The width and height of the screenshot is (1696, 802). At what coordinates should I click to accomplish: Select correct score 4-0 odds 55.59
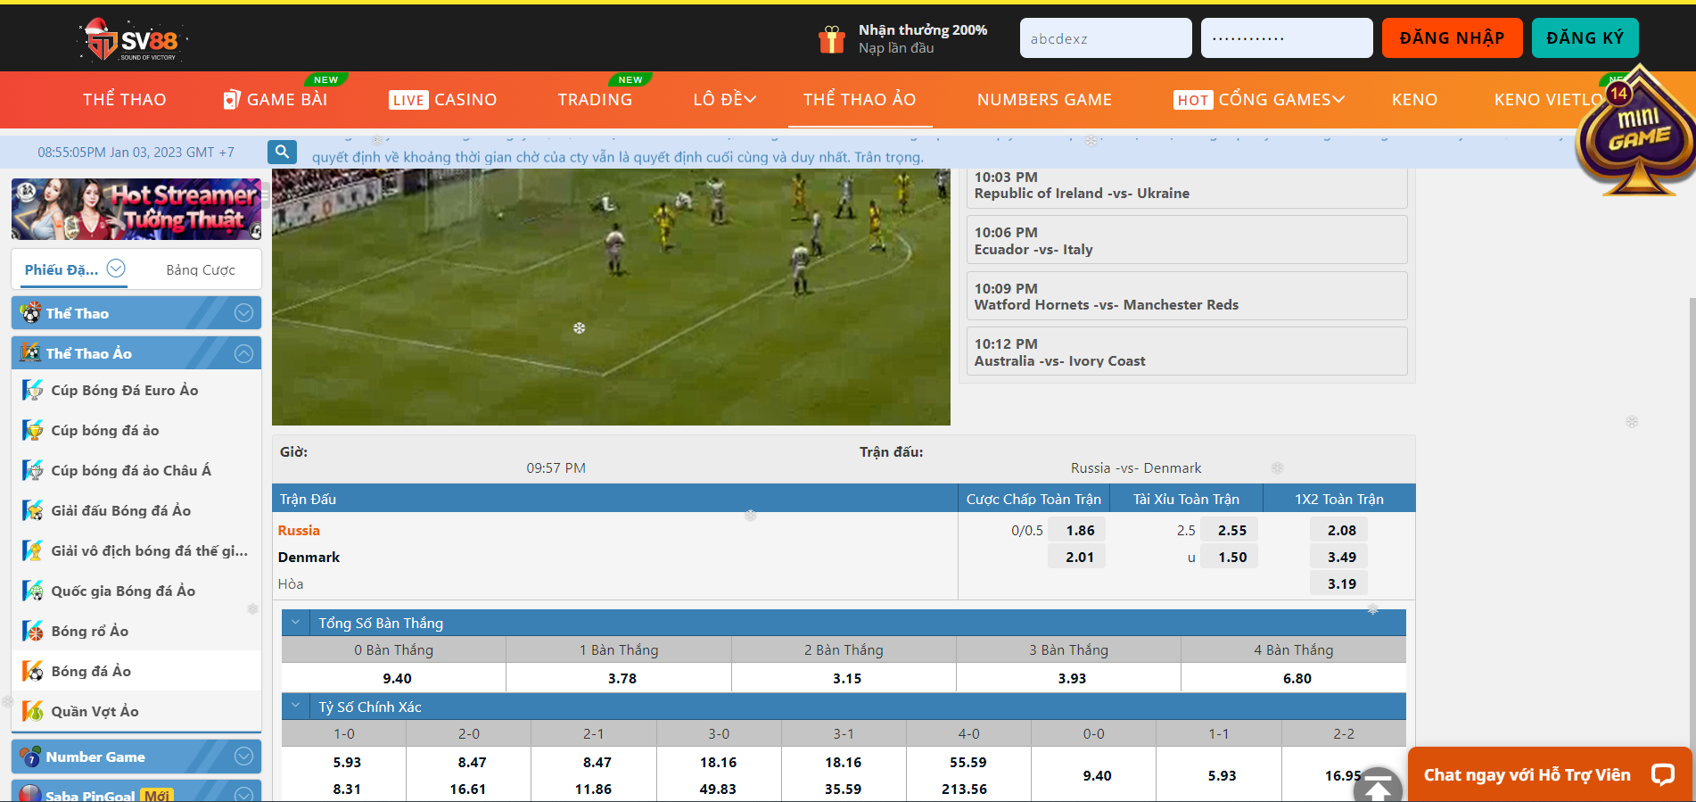967,762
